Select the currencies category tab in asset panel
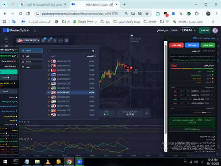This screenshot has height=166, width=221. tap(31, 51)
